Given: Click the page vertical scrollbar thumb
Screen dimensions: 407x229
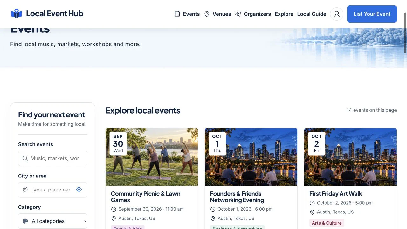Looking at the screenshot, I should [x=405, y=33].
